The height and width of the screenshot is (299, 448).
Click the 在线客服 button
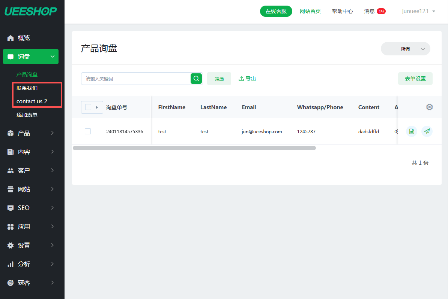point(276,11)
